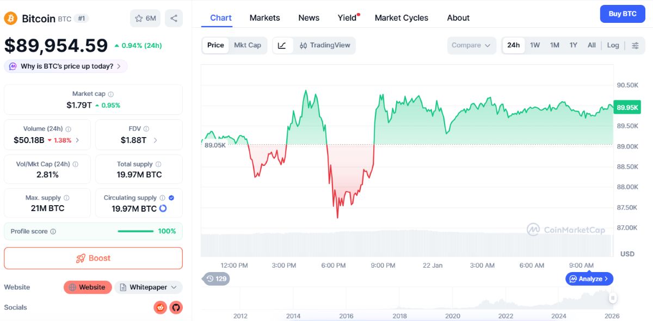Image resolution: width=653 pixels, height=321 pixels.
Task: Click the info icon beside Max. supply
Action: point(66,198)
